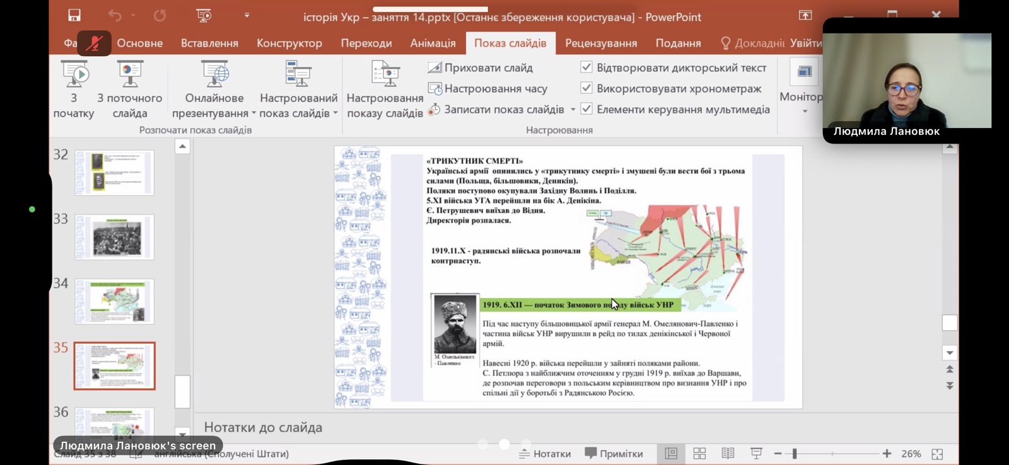The height and width of the screenshot is (465, 1009).
Task: Open Настроювання часу timing tool
Action: pos(435,89)
